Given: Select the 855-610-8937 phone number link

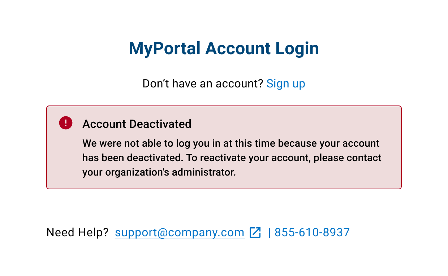Looking at the screenshot, I should pos(312,232).
